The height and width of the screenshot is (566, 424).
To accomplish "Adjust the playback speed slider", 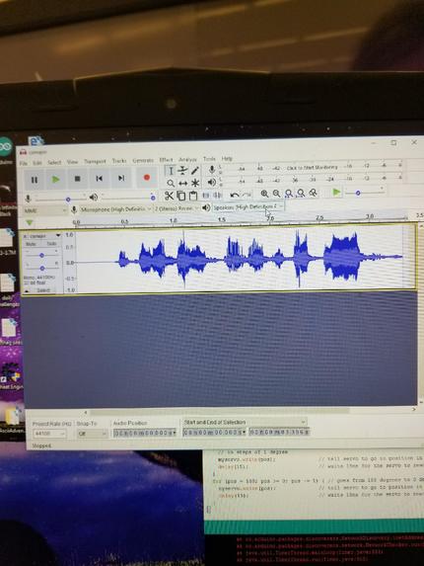I will [364, 193].
